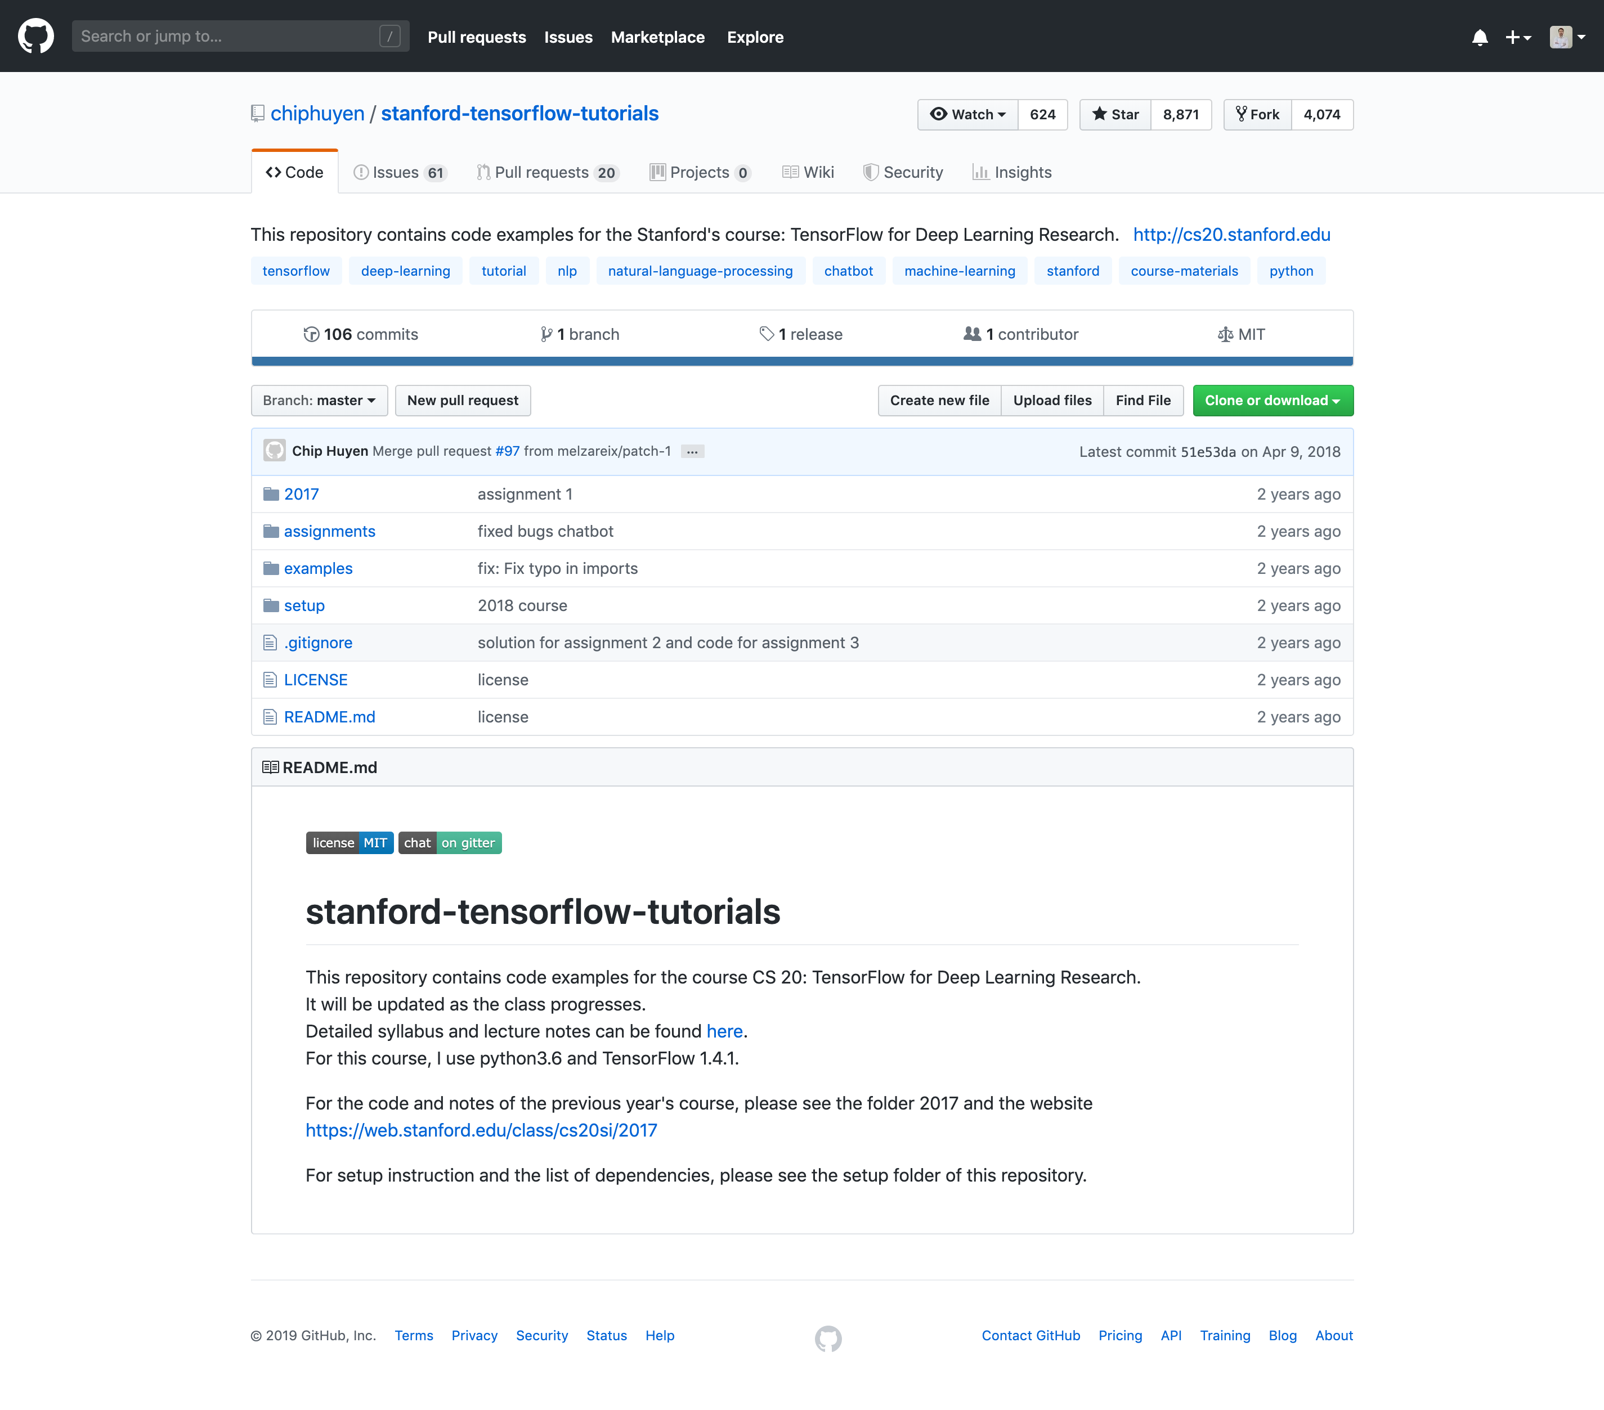Click the 2017 folder icon
This screenshot has width=1604, height=1410.
[271, 495]
